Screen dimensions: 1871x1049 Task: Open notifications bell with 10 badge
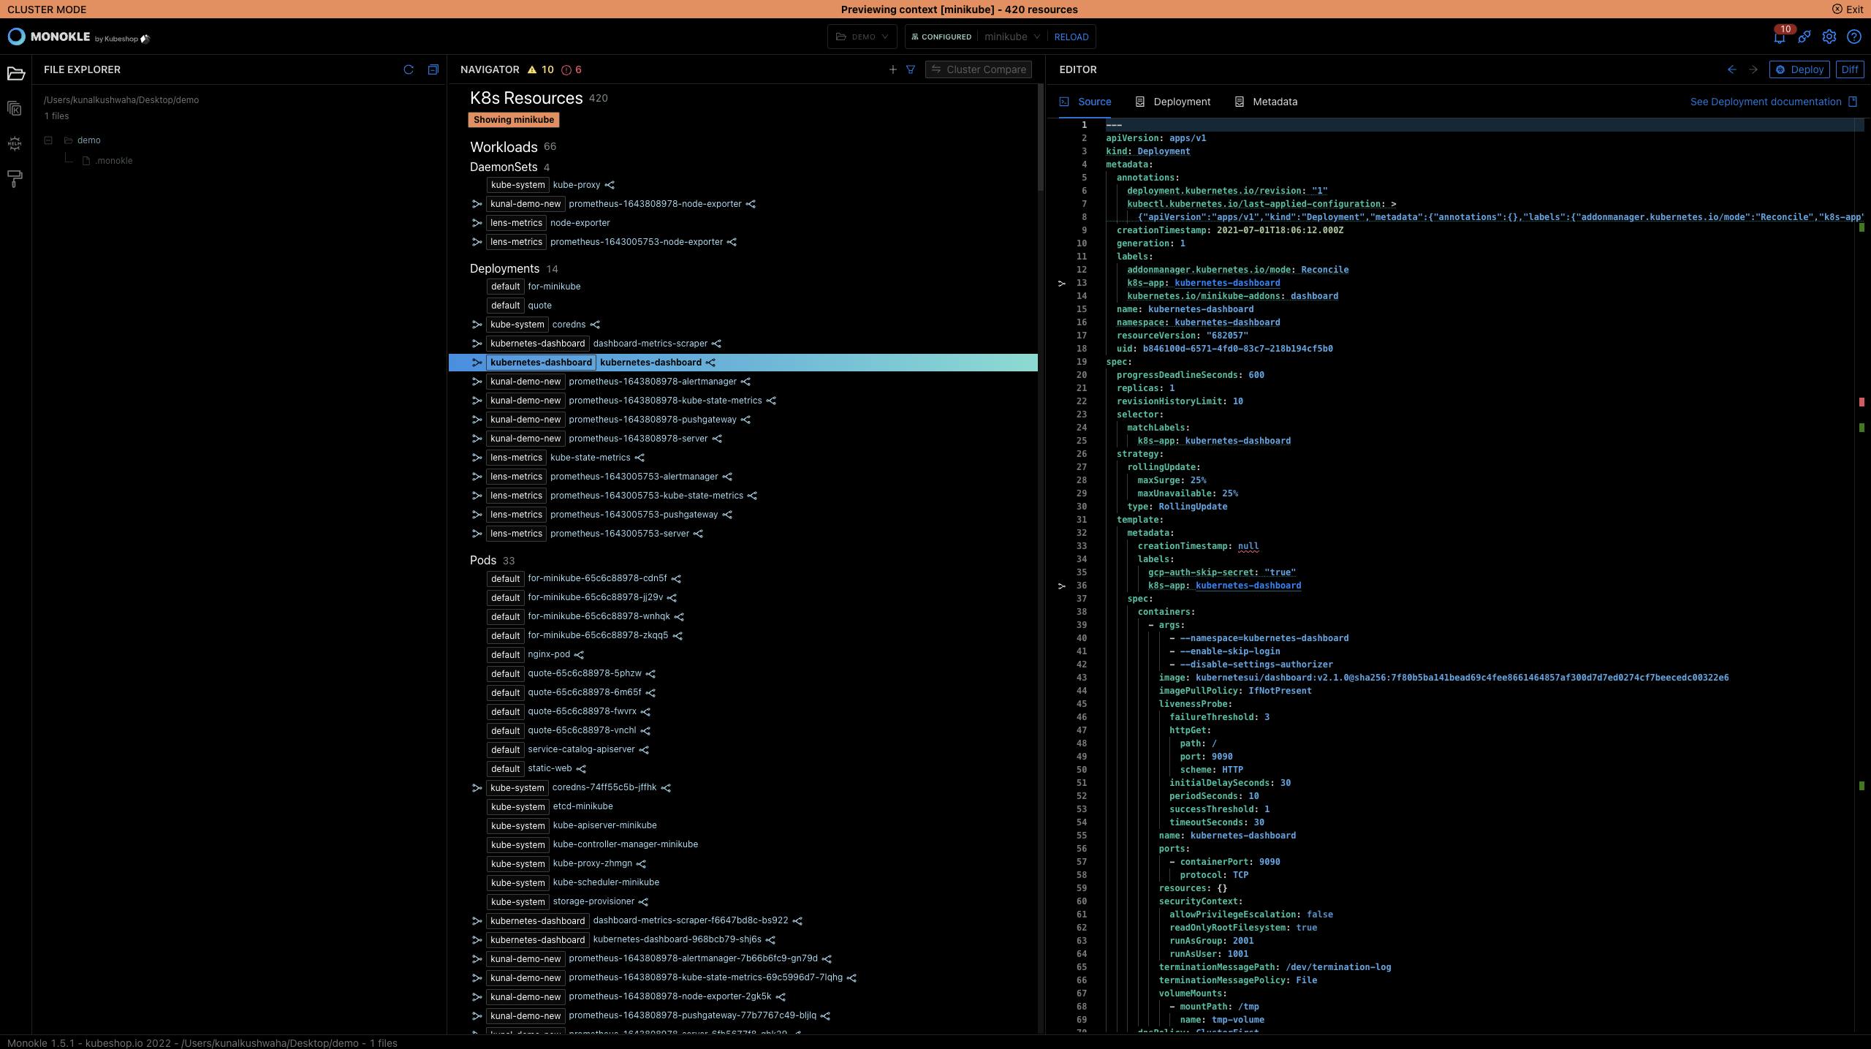pos(1780,37)
